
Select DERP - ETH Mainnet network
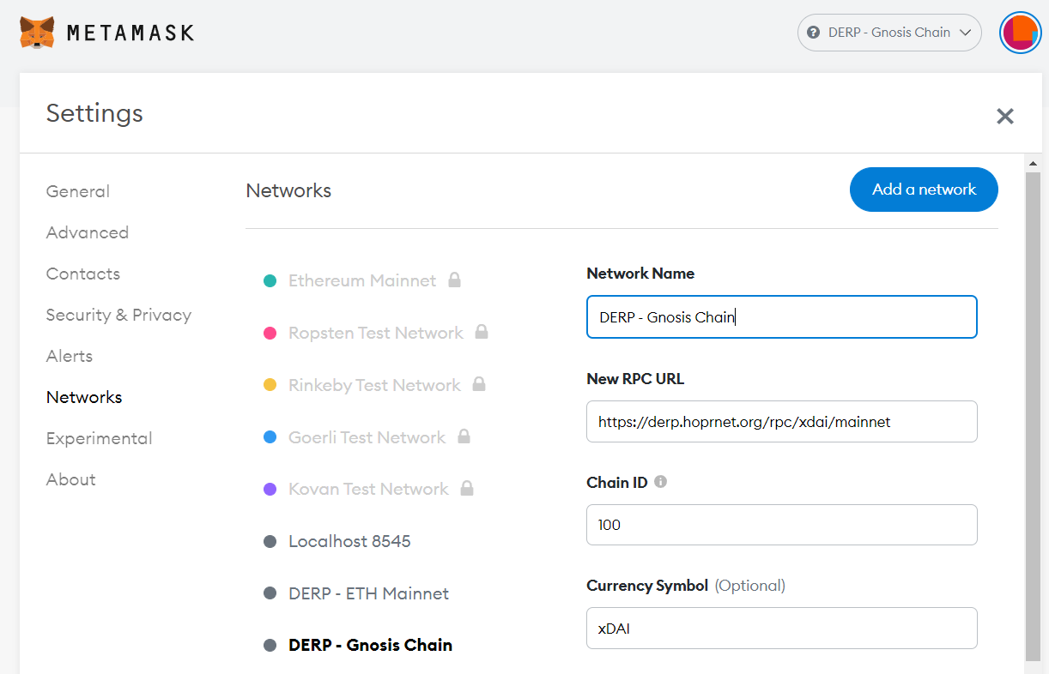[x=368, y=593]
